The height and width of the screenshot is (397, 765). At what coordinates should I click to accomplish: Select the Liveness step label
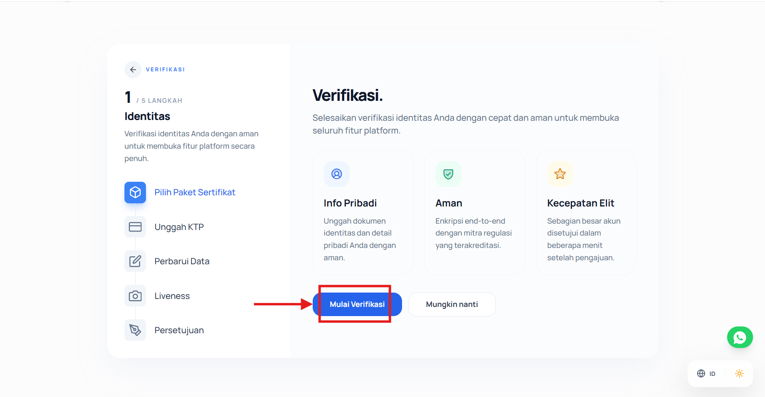point(172,296)
